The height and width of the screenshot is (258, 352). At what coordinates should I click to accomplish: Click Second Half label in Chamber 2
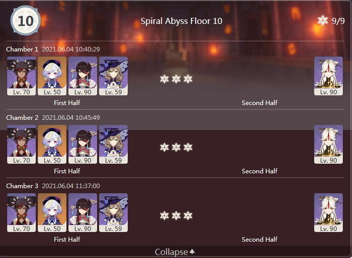(x=260, y=171)
